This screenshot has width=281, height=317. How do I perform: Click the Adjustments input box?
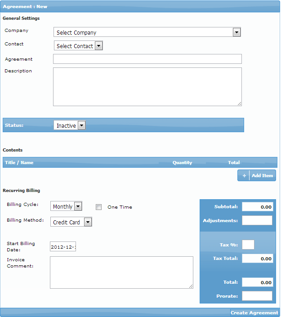257,220
